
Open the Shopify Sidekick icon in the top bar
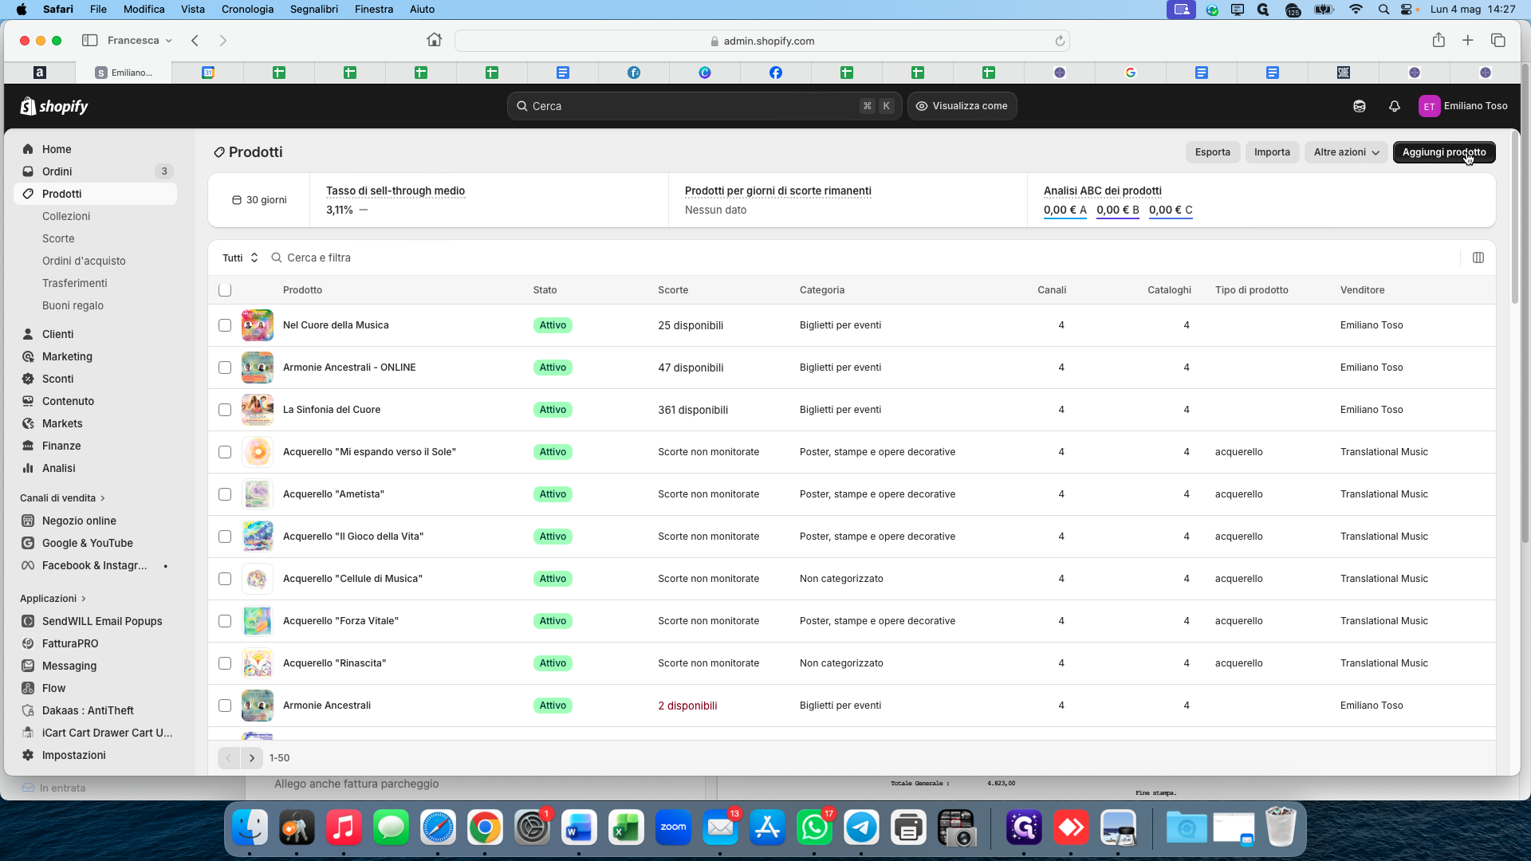[1360, 106]
